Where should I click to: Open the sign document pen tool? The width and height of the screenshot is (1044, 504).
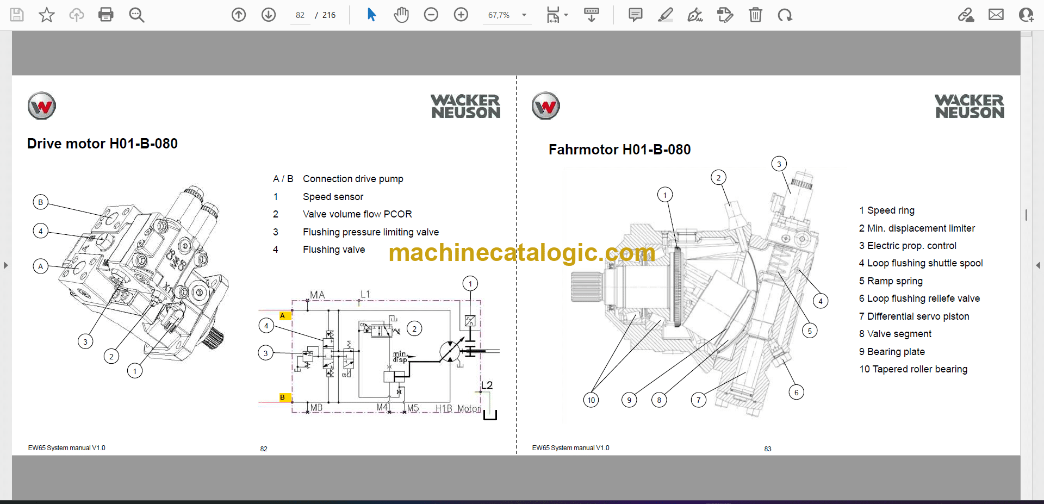tap(695, 15)
